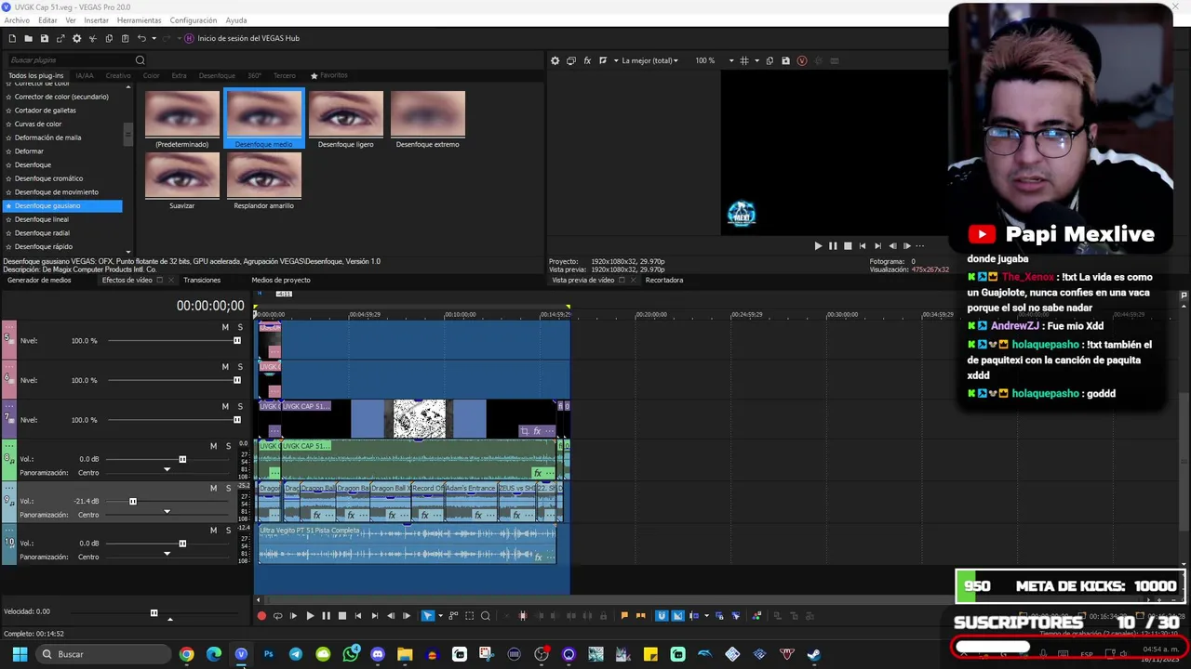Click the undo arrow in the toolbar
The width and height of the screenshot is (1191, 669).
(141, 38)
